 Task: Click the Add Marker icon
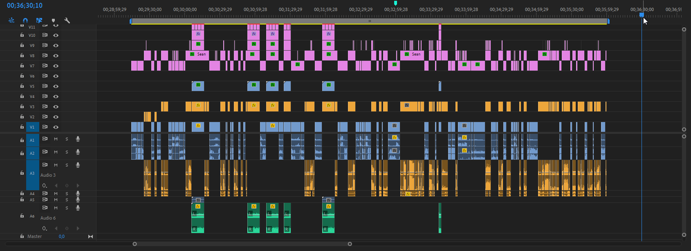(x=53, y=20)
